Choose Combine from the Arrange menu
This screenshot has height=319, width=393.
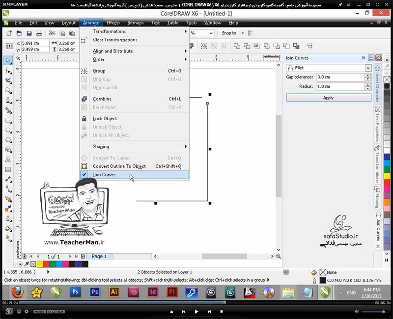134,99
